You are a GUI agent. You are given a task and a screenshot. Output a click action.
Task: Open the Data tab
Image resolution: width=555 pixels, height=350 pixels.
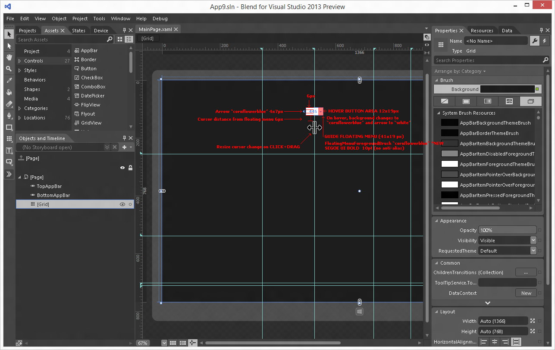point(507,31)
